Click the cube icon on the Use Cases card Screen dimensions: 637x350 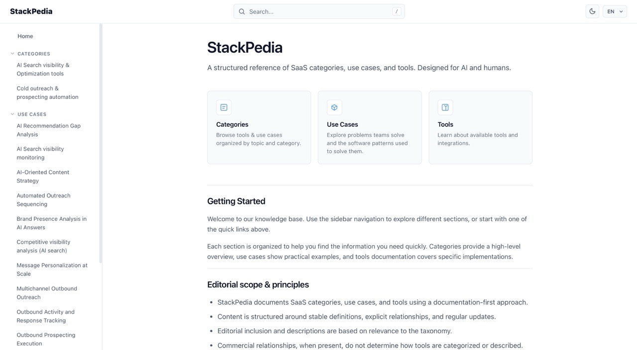tap(334, 107)
